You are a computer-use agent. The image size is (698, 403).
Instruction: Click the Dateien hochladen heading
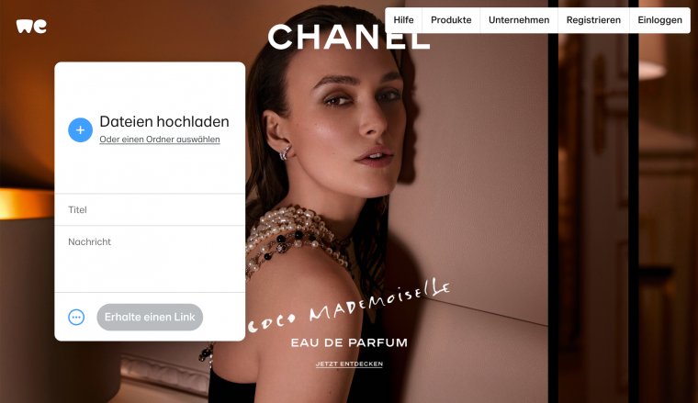[164, 121]
